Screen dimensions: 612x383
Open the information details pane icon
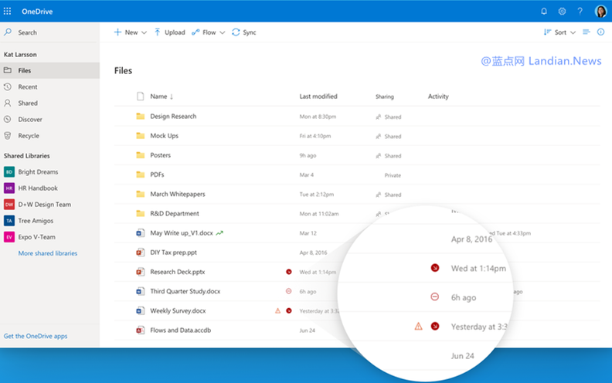point(600,32)
